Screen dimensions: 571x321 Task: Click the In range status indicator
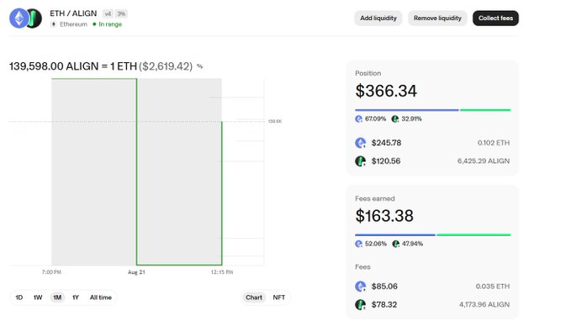coord(108,24)
